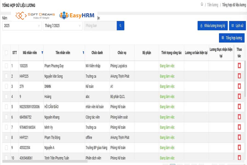Click the Khóa lương trong kỳ button

(212, 26)
